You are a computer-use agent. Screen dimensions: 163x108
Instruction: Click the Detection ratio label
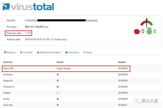tap(14, 33)
